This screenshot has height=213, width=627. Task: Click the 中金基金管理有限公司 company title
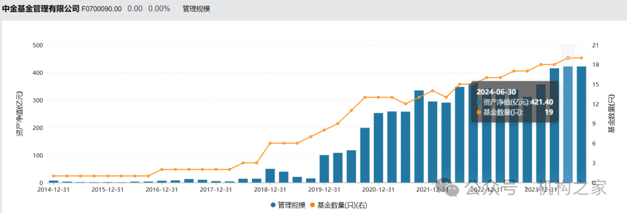coord(41,9)
